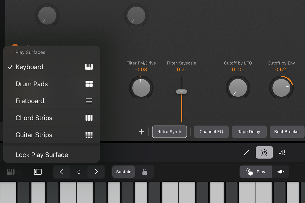
Task: Select Drum Pads from Play Surfaces
Action: coord(32,84)
